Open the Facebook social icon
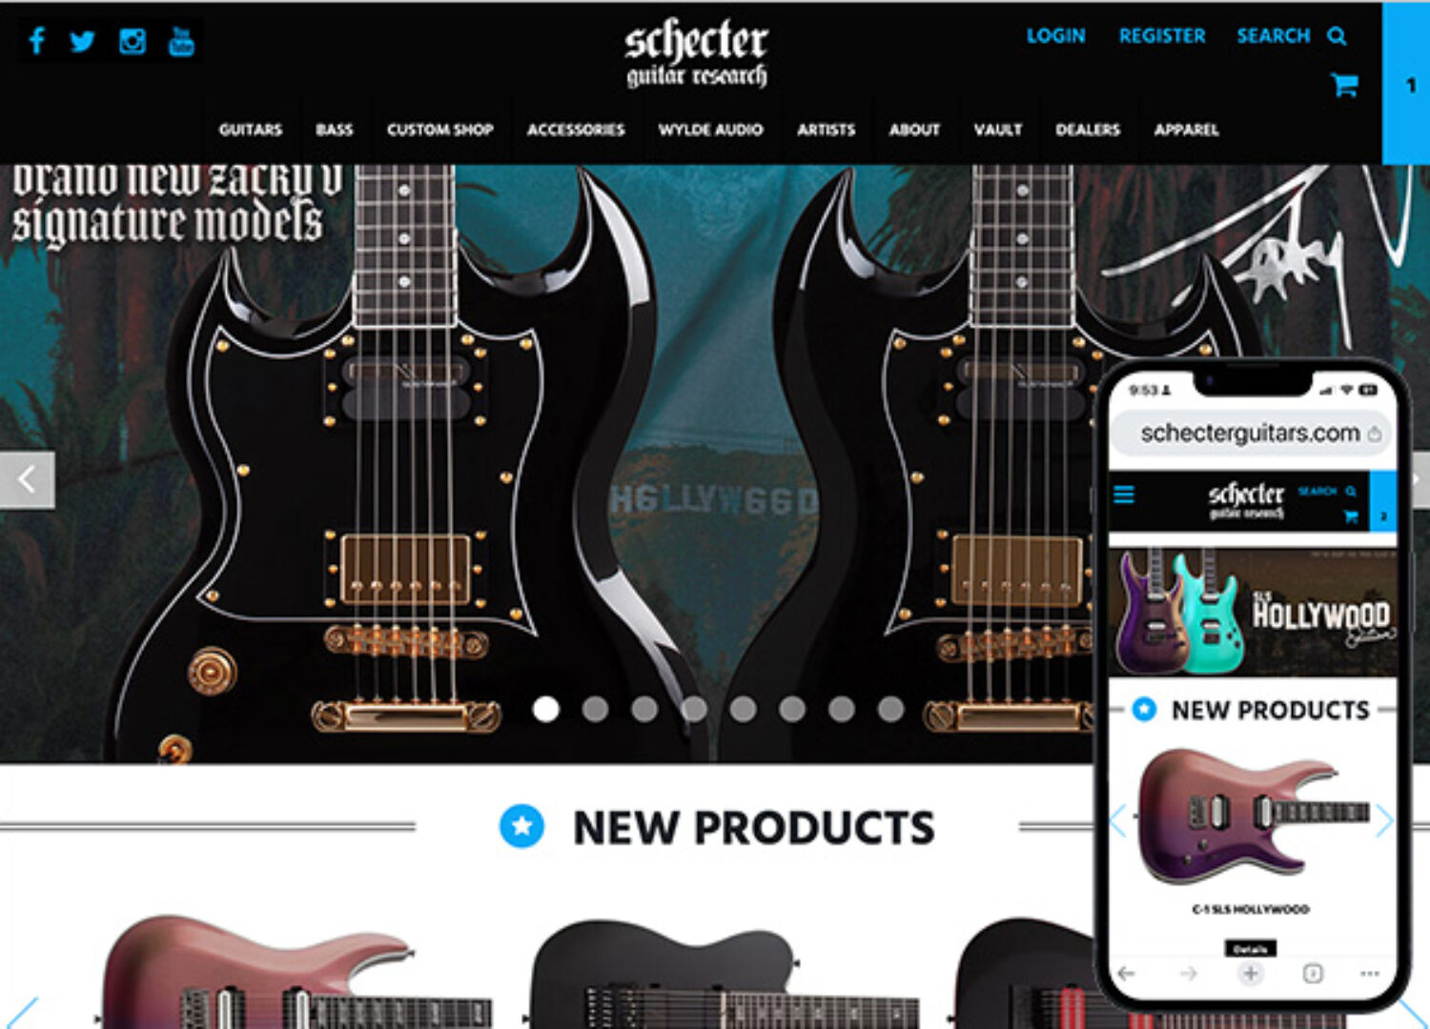The width and height of the screenshot is (1430, 1029). coord(37,41)
